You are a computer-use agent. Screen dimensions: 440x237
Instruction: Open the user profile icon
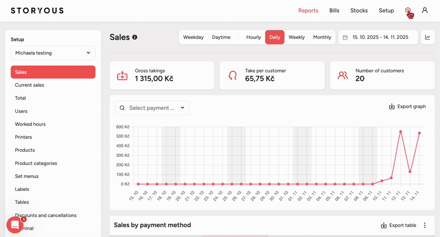425,10
